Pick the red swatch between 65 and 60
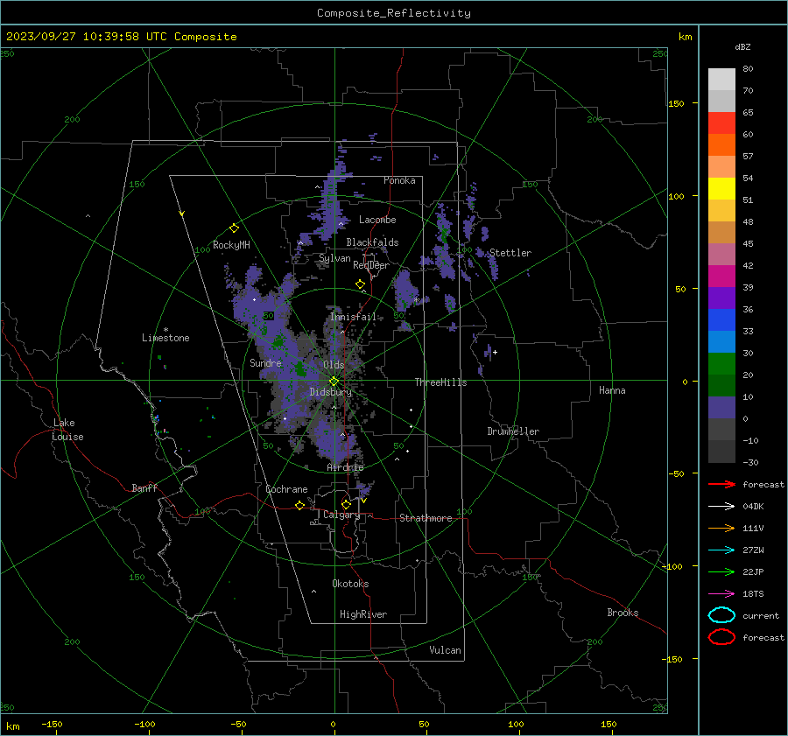Screen dimensions: 788x736 pos(721,123)
